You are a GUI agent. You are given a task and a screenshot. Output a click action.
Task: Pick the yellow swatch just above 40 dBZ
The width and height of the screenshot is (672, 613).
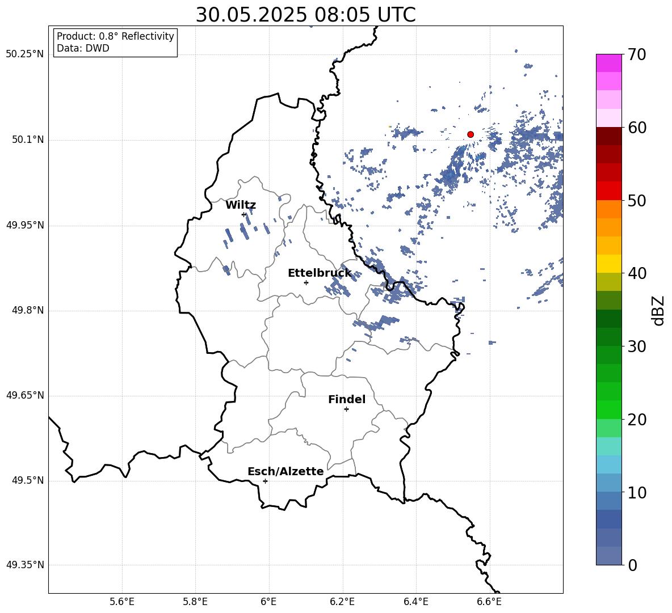(608, 264)
